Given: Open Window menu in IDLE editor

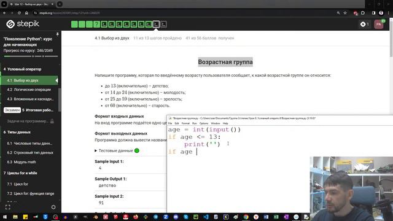Looking at the screenshot, I should coord(216,123).
